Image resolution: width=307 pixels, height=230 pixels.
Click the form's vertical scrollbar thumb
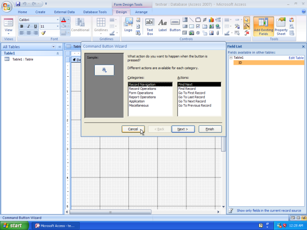coord(223,144)
